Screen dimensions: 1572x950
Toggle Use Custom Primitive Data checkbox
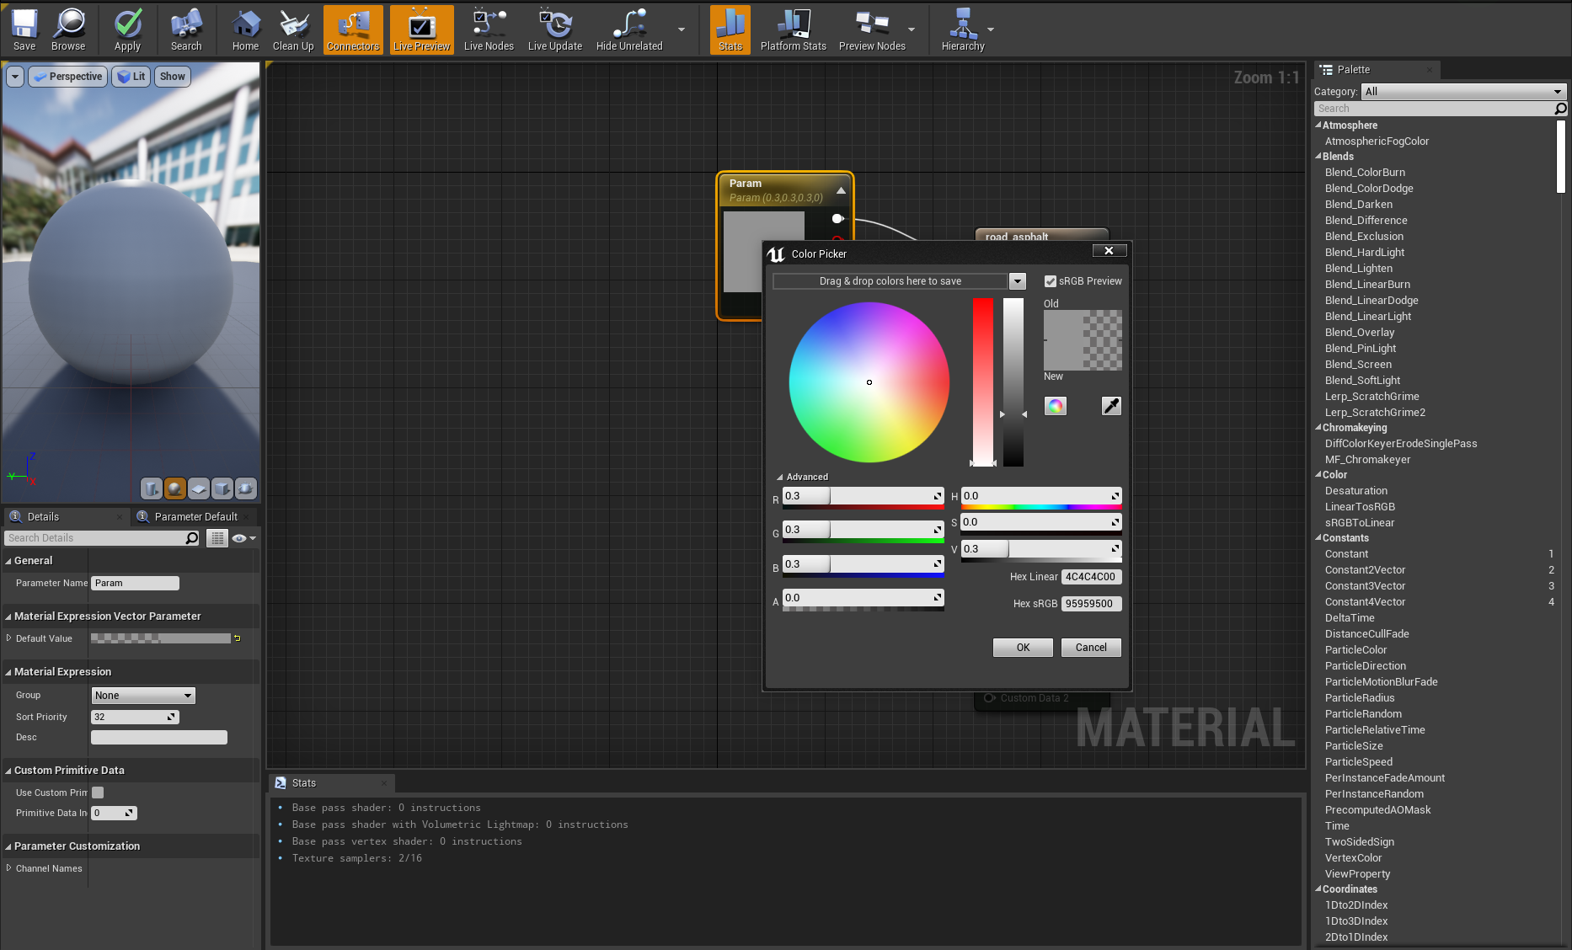click(x=98, y=793)
